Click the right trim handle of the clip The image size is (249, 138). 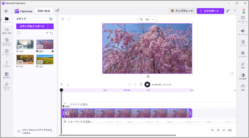pyautogui.click(x=190, y=113)
